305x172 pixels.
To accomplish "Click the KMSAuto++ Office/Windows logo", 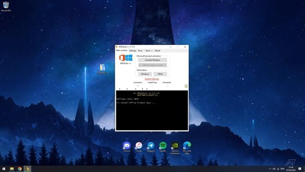I will [x=126, y=58].
